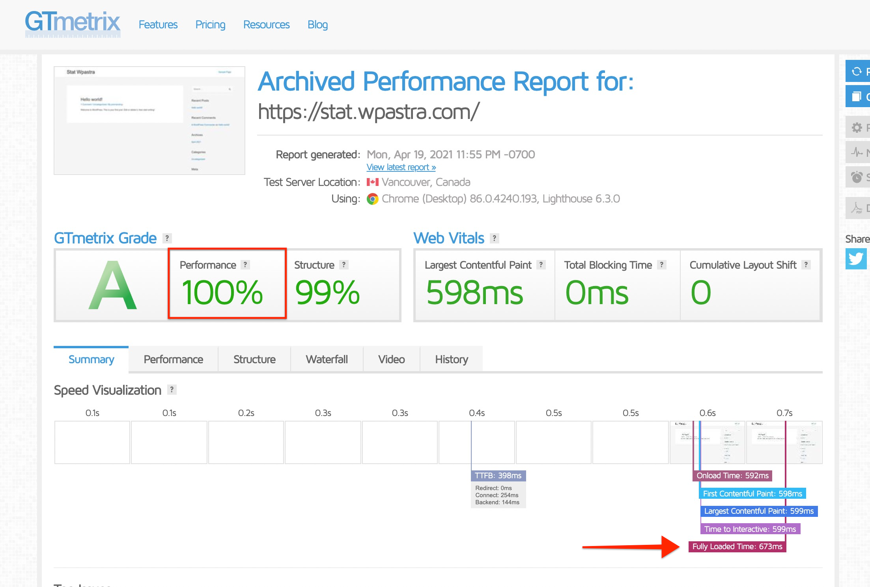Viewport: 870px width, 587px height.
Task: Open the Video tab
Action: [392, 359]
